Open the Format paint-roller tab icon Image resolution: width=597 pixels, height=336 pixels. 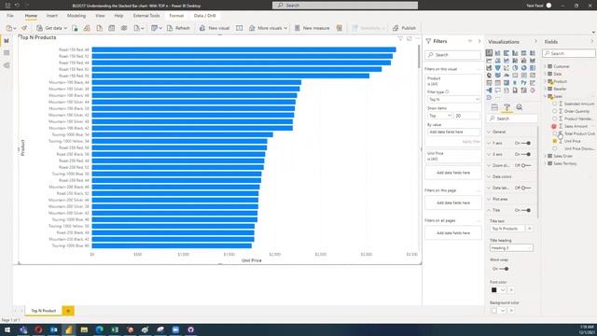(507, 107)
